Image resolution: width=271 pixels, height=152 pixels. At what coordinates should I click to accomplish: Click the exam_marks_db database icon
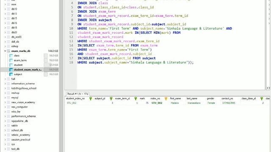[x=8, y=51]
